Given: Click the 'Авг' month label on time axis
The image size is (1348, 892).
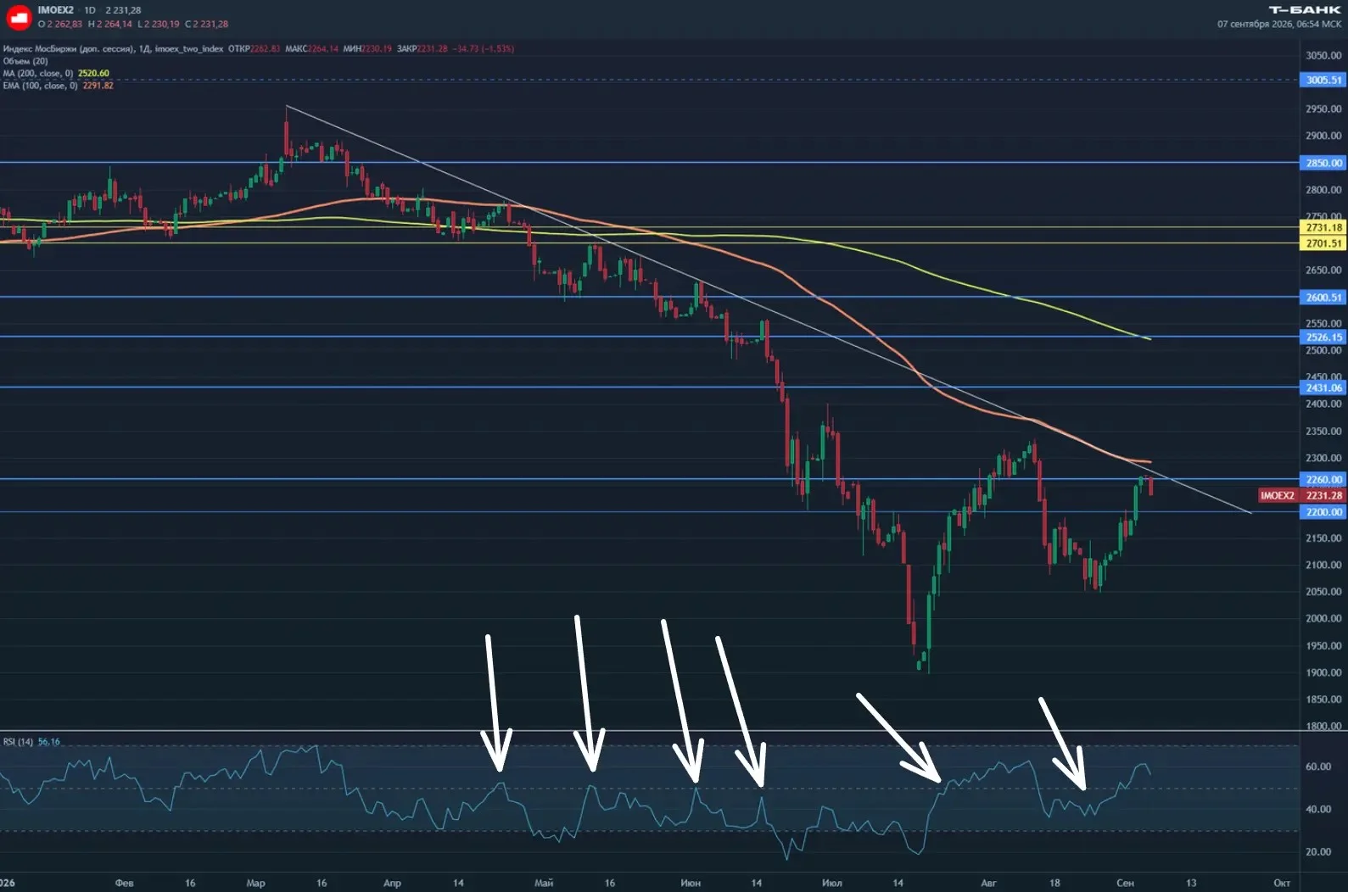Looking at the screenshot, I should click(988, 884).
